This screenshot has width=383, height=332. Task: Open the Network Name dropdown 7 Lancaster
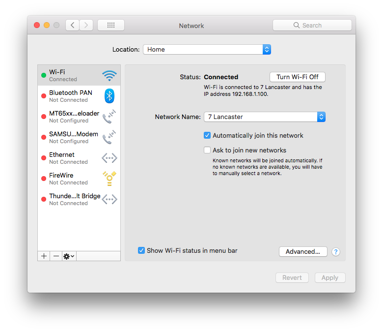point(265,117)
